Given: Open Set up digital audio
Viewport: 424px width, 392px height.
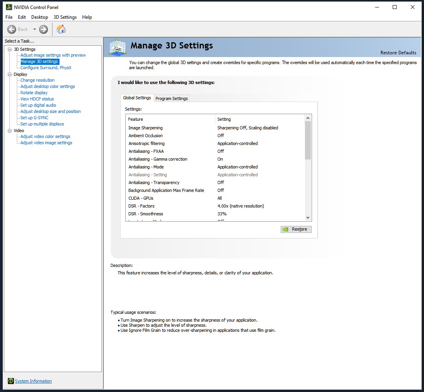Looking at the screenshot, I should tap(38, 105).
